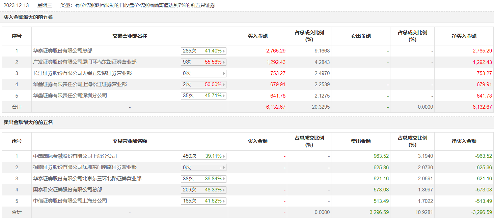Select 华鑫证券有限责任公司深圳分公司 link

[x=70, y=96]
